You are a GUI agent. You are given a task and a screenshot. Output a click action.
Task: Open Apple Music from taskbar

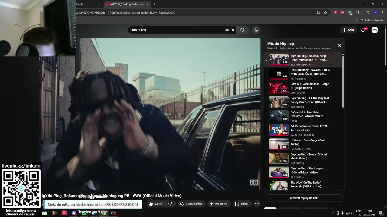pyautogui.click(x=64, y=213)
